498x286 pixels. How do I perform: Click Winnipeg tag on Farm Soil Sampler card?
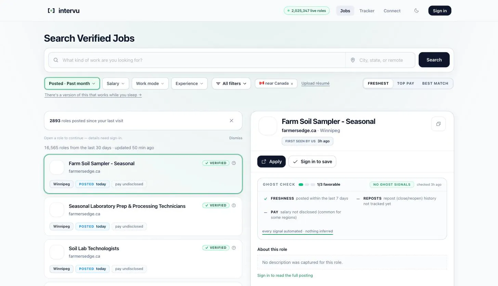62,184
